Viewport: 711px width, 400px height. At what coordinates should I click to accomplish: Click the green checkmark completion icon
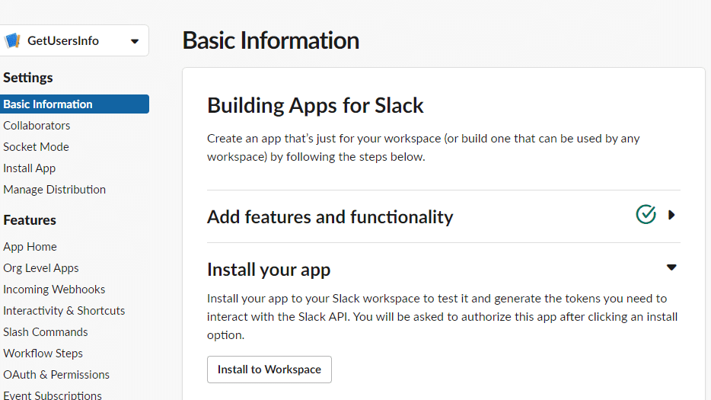[x=646, y=215]
